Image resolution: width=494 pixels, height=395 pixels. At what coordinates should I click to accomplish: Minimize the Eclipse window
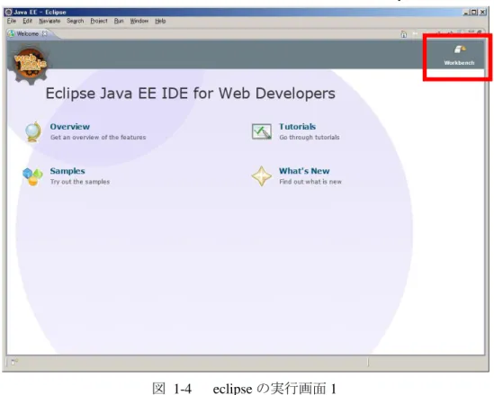point(465,13)
